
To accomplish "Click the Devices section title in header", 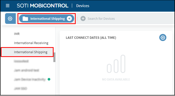I will (83, 6).
